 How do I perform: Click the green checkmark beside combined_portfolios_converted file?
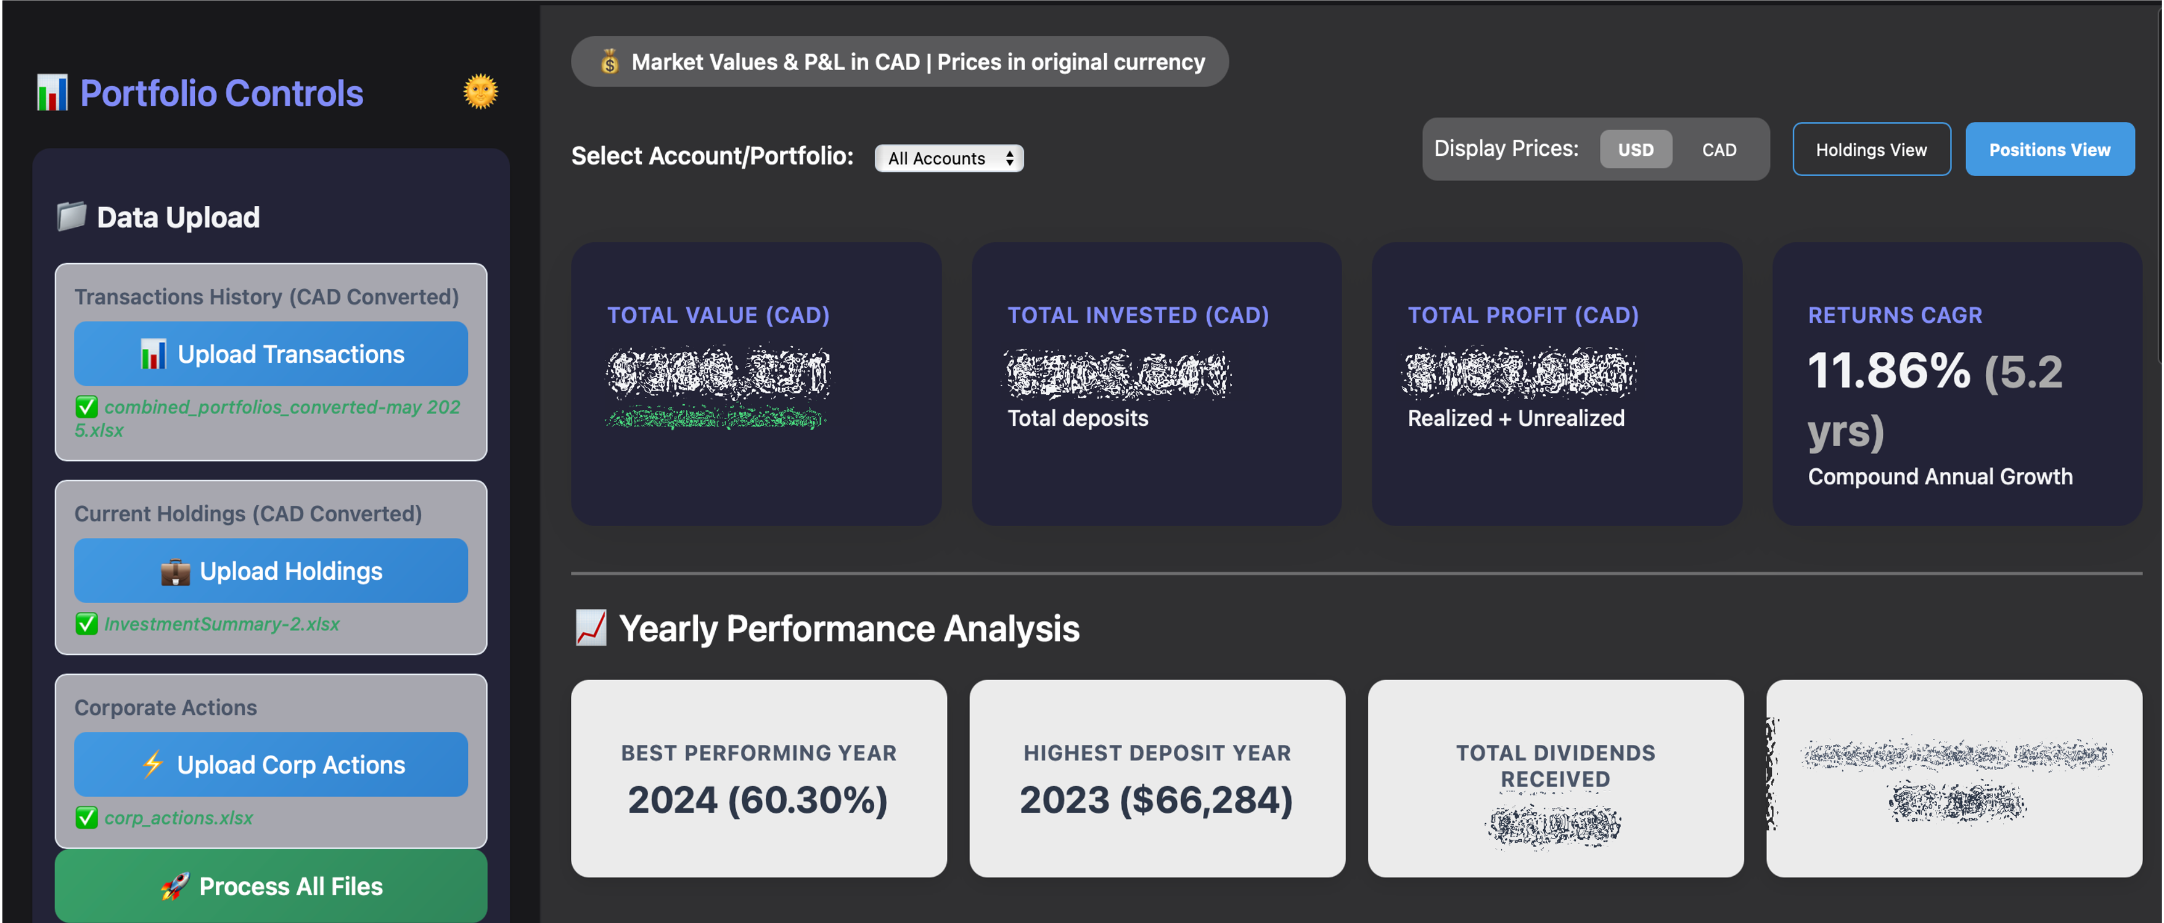(x=86, y=407)
